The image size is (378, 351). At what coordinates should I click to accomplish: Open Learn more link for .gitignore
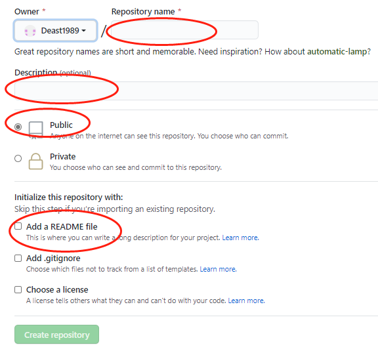click(x=218, y=269)
